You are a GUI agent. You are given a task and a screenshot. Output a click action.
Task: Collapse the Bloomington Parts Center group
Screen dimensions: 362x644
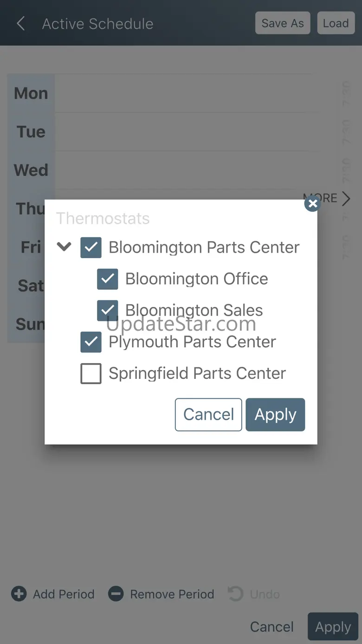[x=64, y=247]
